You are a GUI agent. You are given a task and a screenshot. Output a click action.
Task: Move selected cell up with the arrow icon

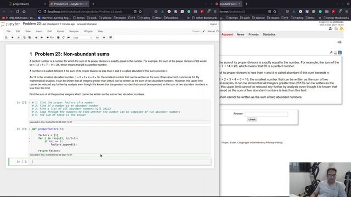pos(36,38)
